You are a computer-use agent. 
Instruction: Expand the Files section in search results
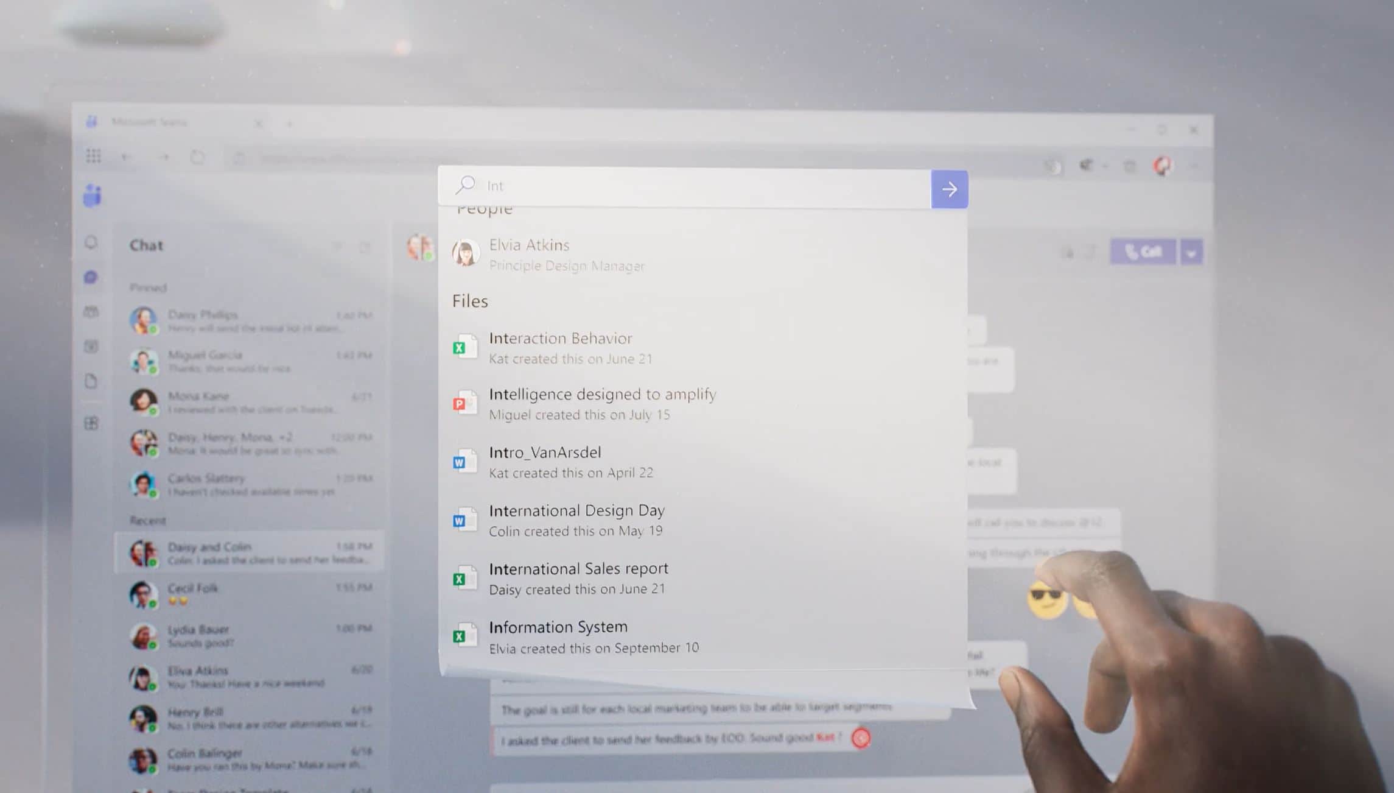point(469,301)
